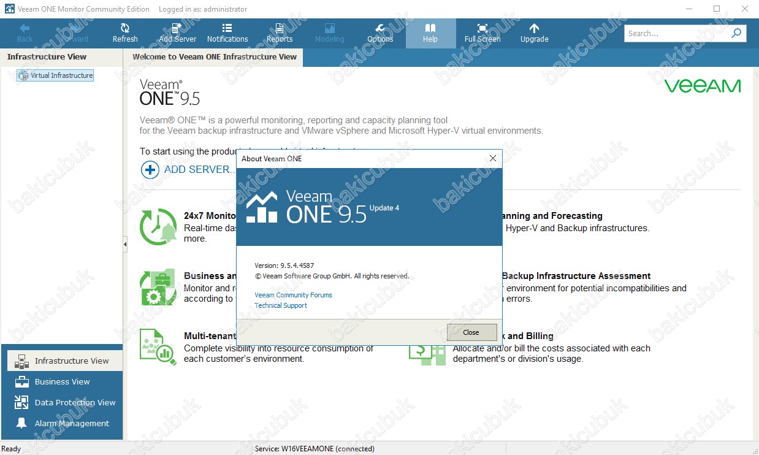This screenshot has width=759, height=455.
Task: Click the green VEEAM logo
Action: (703, 86)
